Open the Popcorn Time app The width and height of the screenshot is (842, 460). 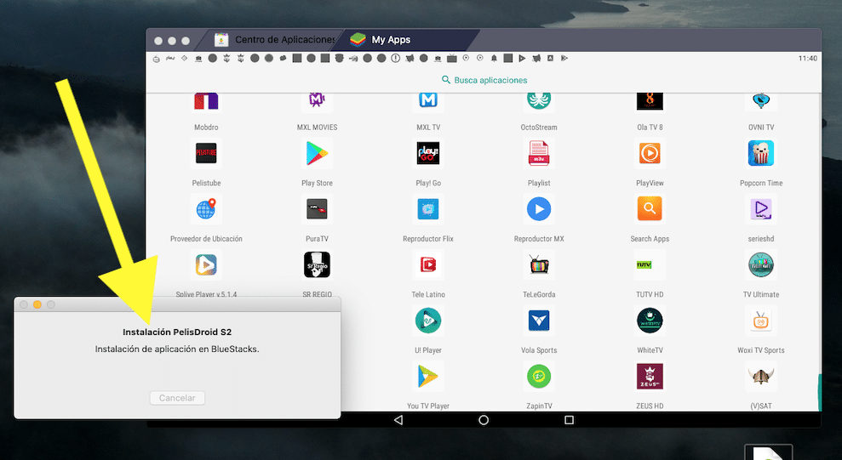[x=761, y=153]
